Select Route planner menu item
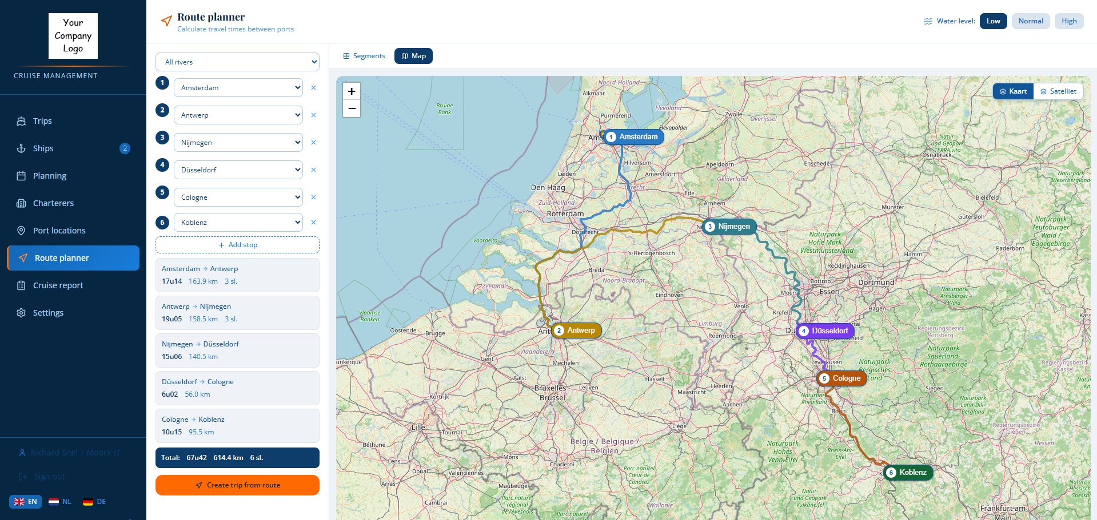This screenshot has width=1097, height=520. point(73,258)
